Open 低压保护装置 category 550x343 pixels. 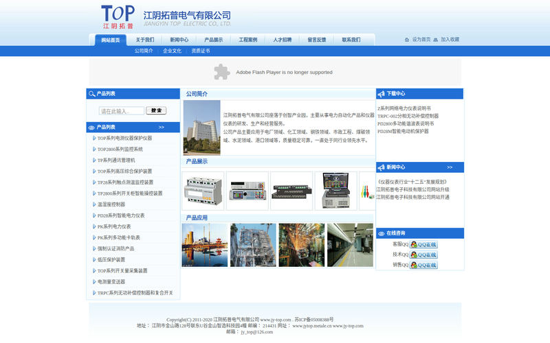[111, 260]
